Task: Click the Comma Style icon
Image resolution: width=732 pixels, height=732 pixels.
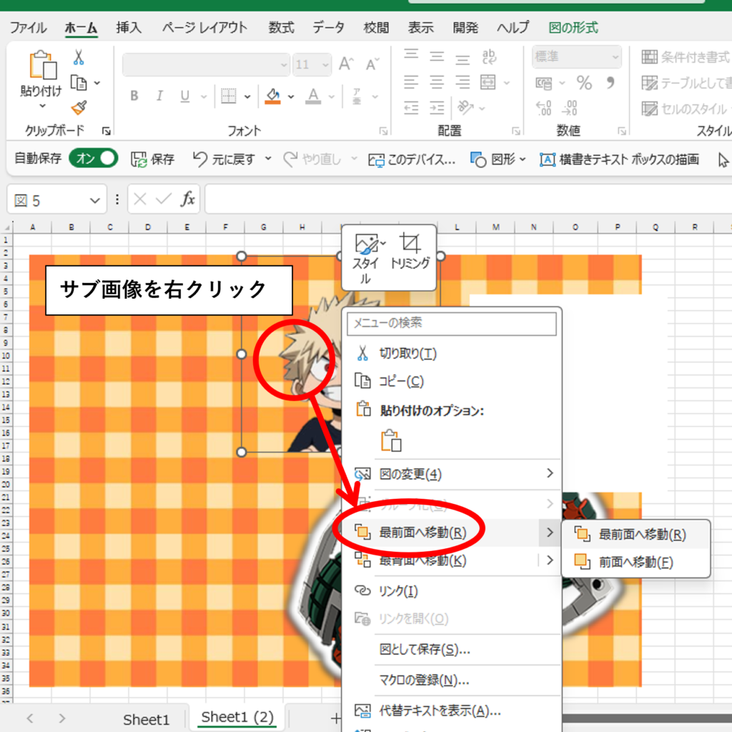Action: [610, 83]
